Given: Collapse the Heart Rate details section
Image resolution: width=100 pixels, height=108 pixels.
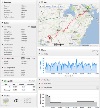Looking at the screenshot, I should pos(2,58).
